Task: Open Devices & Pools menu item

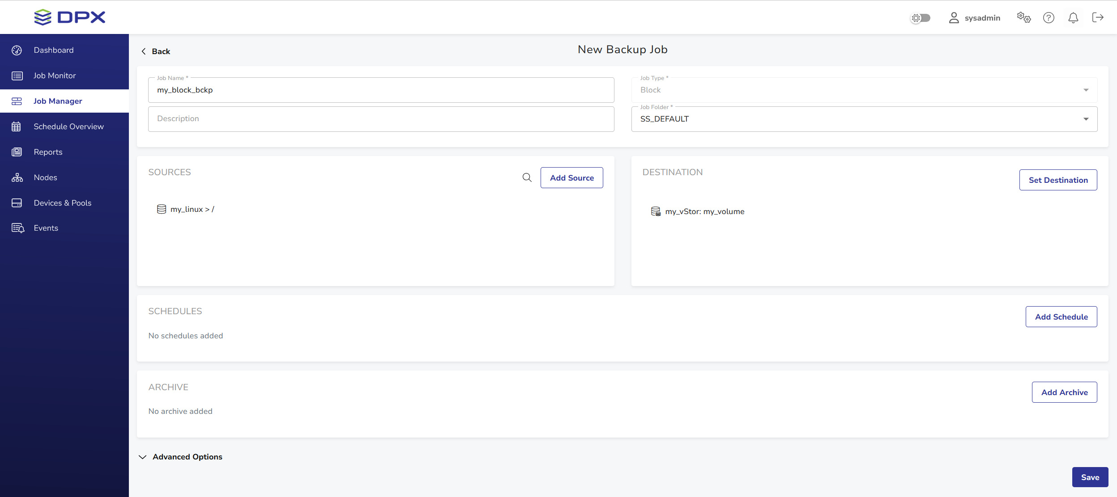Action: pyautogui.click(x=62, y=203)
